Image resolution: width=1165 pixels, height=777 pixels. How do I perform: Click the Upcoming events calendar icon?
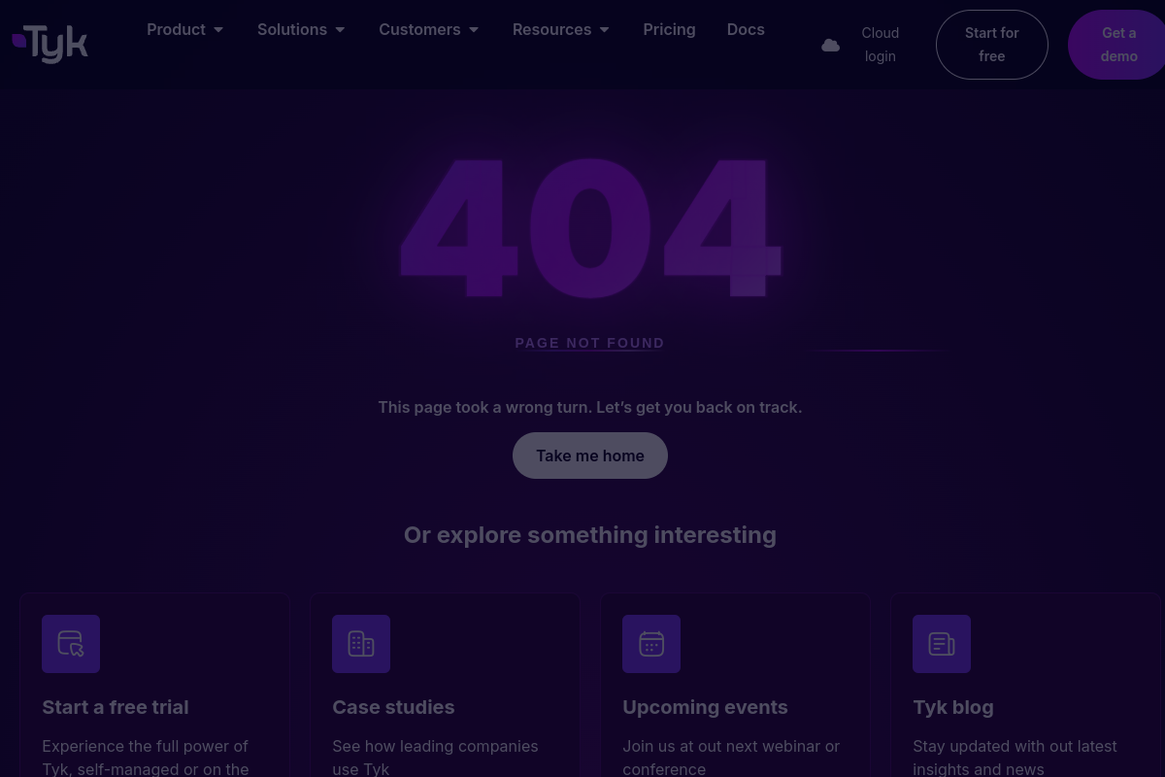coord(651,644)
